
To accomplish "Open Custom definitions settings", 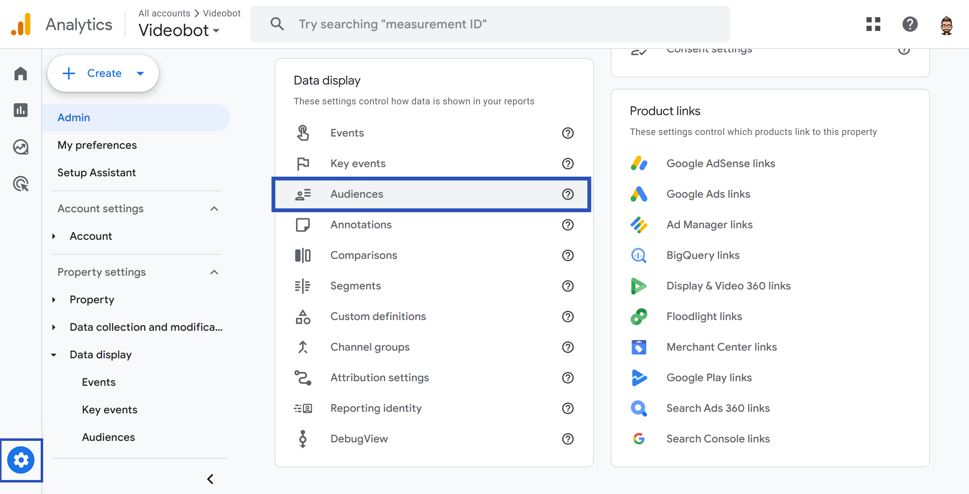I will 378,317.
